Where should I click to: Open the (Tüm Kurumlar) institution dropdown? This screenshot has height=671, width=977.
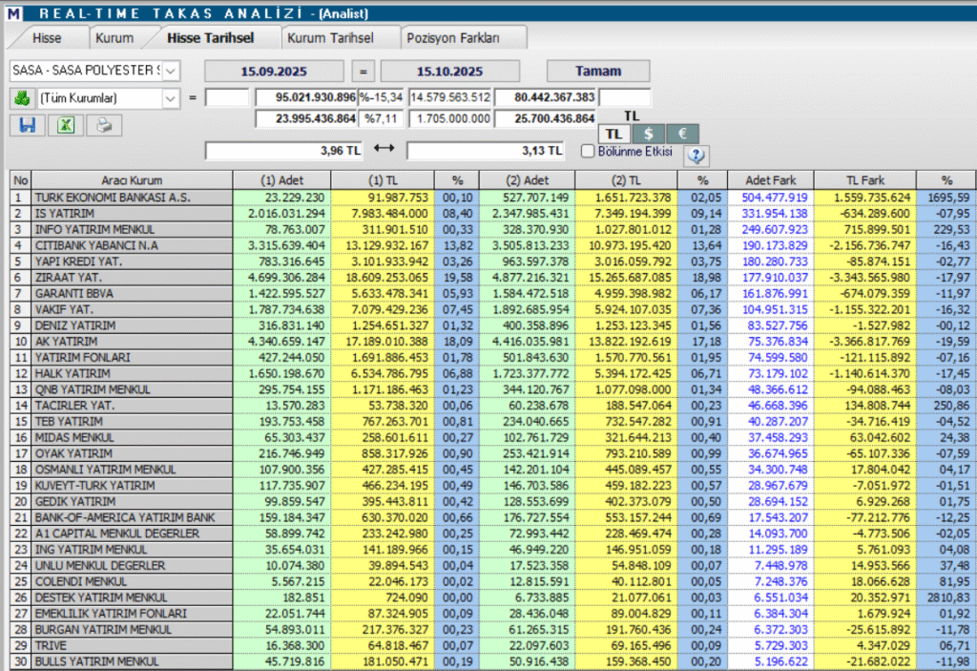point(170,98)
